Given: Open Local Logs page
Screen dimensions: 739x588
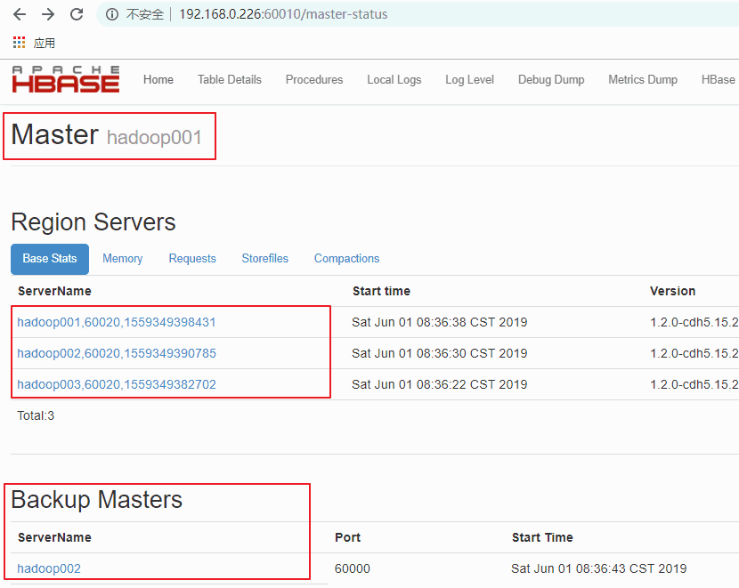Looking at the screenshot, I should [x=394, y=80].
